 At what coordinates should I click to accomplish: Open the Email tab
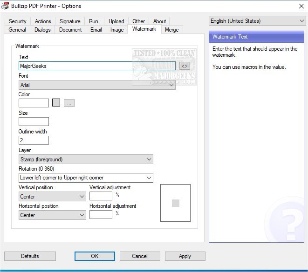click(96, 30)
